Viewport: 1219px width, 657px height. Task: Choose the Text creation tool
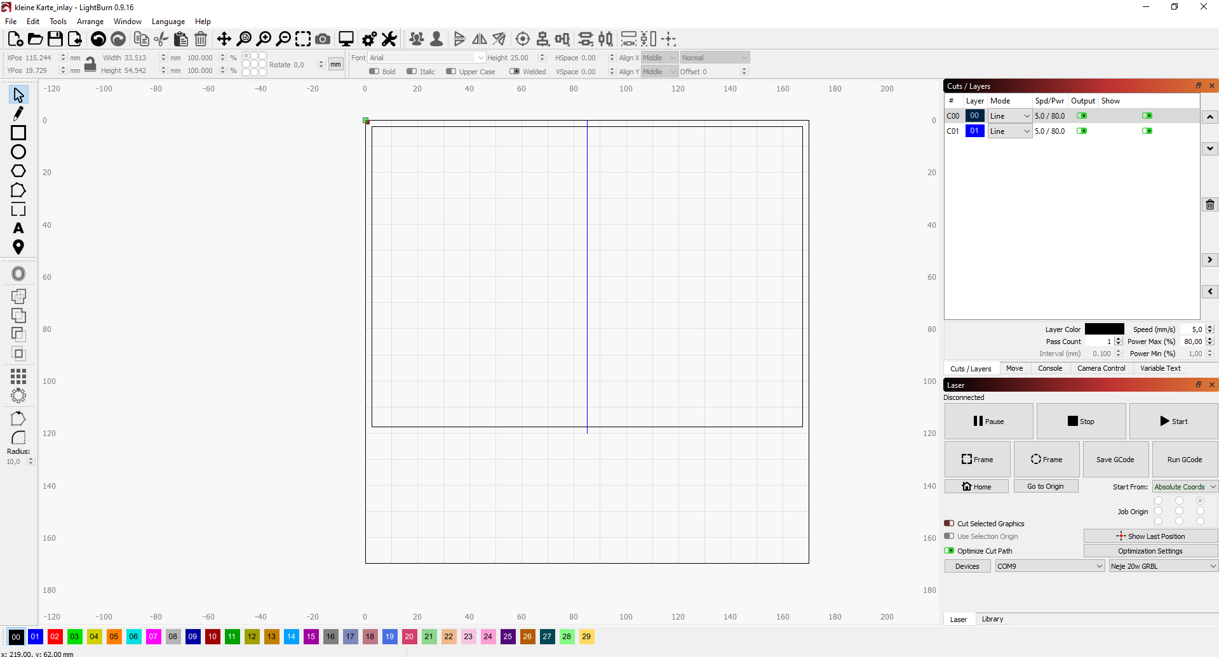(18, 228)
